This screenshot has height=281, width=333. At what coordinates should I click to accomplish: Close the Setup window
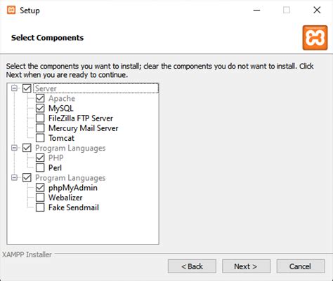[317, 10]
